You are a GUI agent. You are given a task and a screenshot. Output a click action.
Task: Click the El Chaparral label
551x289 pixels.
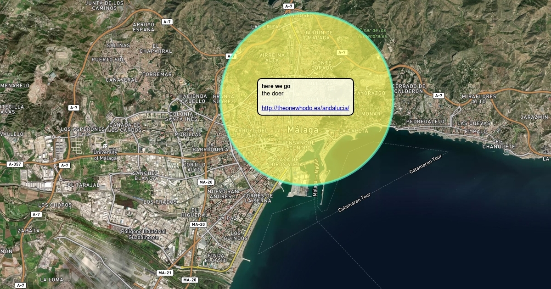tap(156, 48)
